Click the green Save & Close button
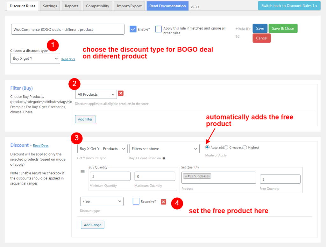The height and width of the screenshot is (247, 326). coord(283,28)
